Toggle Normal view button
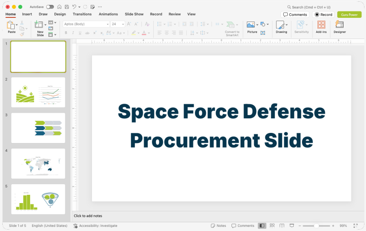The width and height of the screenshot is (366, 231). click(262, 225)
